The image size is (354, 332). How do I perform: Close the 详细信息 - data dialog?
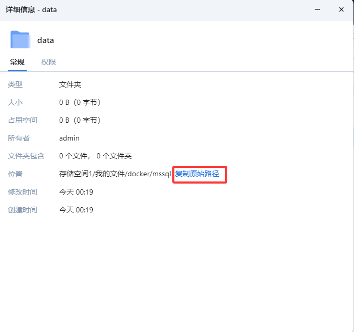pos(341,9)
